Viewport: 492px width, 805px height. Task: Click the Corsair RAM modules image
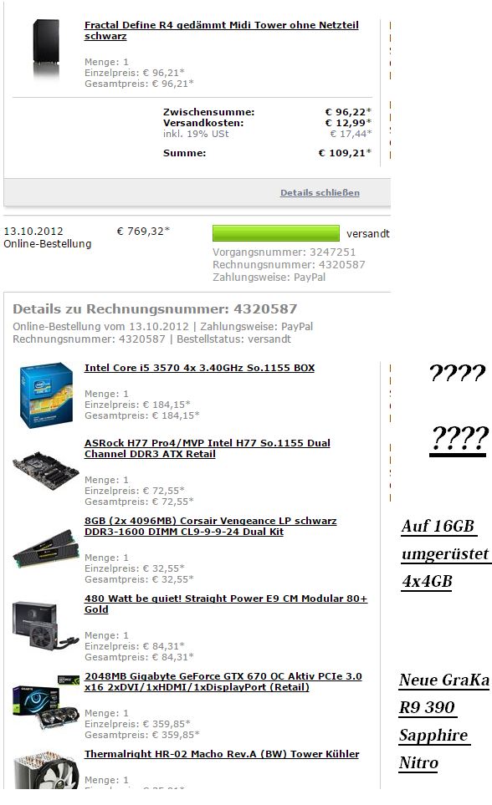[x=46, y=549]
